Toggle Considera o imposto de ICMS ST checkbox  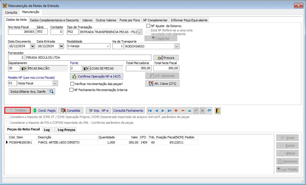click(x=7, y=117)
